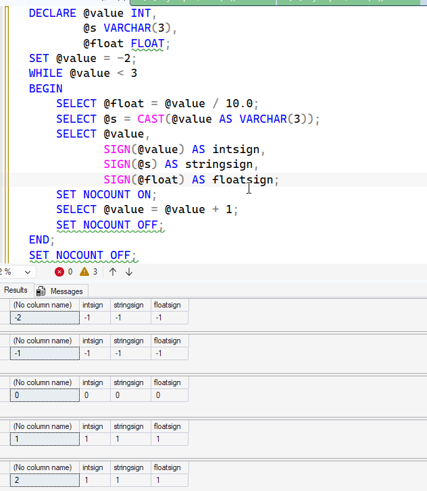Select stringsign cell in the row with value 2

[x=130, y=480]
